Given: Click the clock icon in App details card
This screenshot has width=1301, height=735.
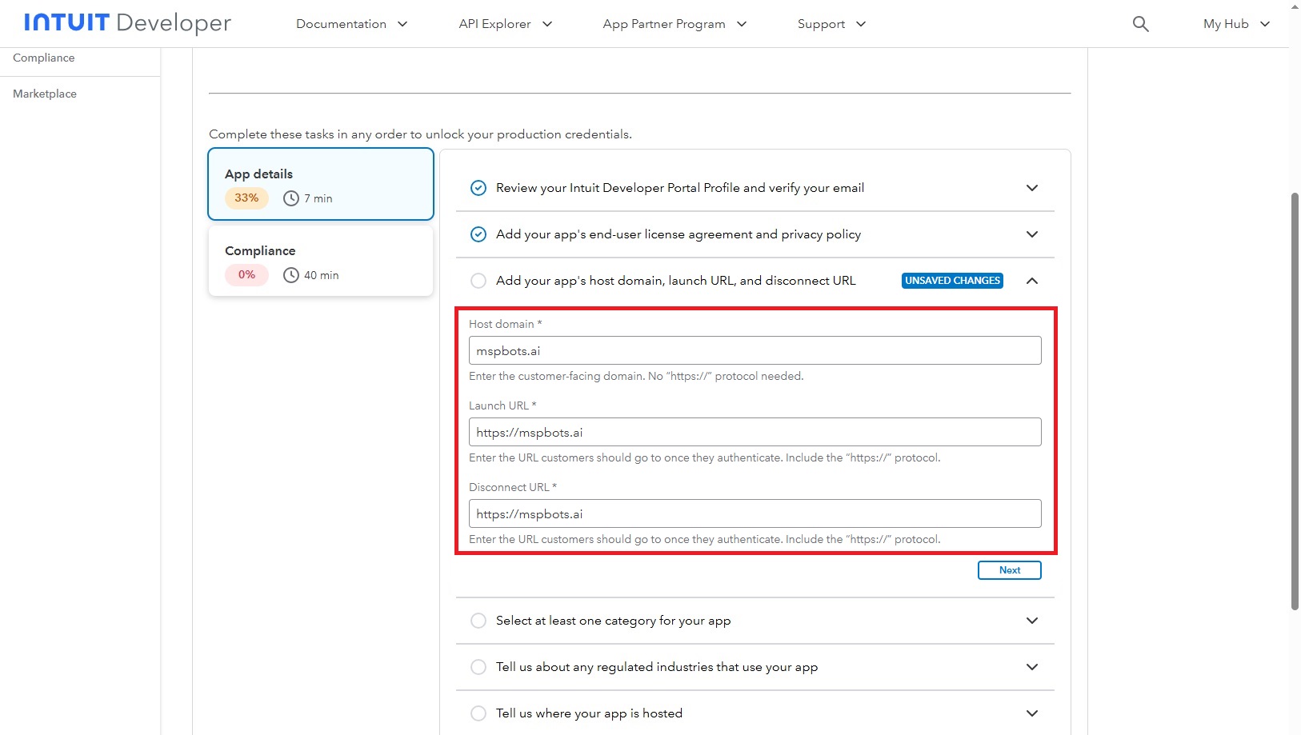Looking at the screenshot, I should [291, 198].
